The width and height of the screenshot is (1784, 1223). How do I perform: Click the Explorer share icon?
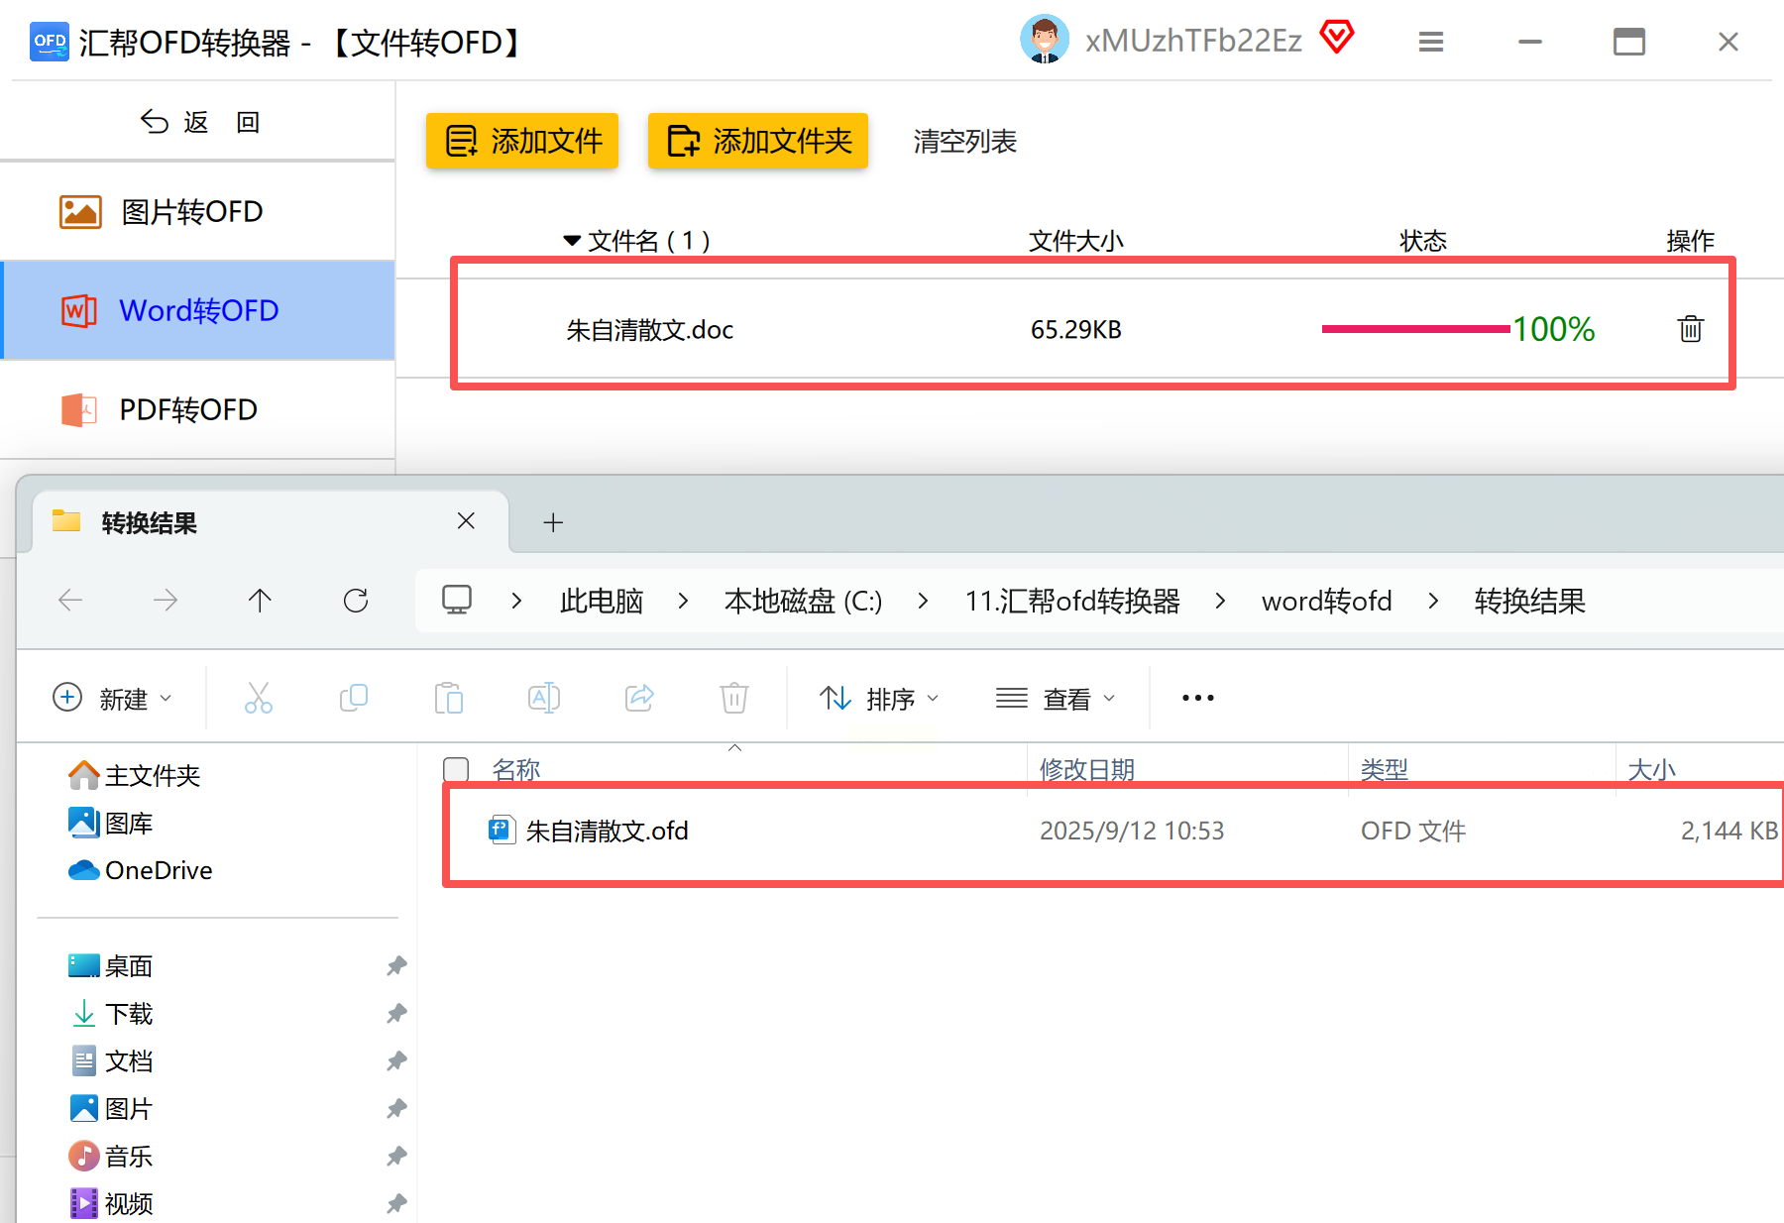pos(639,698)
